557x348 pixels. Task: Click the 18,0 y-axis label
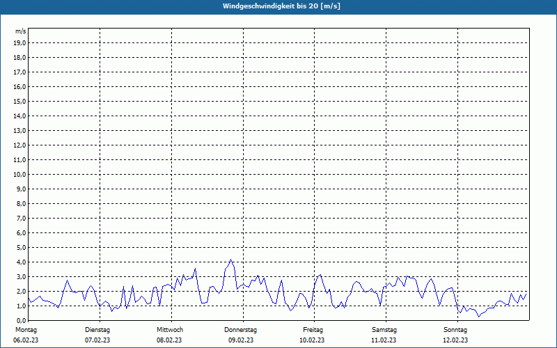(20, 58)
